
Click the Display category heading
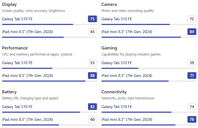coord(9,4)
